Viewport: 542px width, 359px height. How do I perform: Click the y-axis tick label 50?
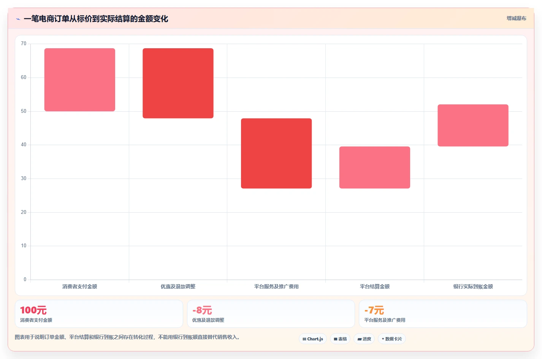click(x=24, y=111)
